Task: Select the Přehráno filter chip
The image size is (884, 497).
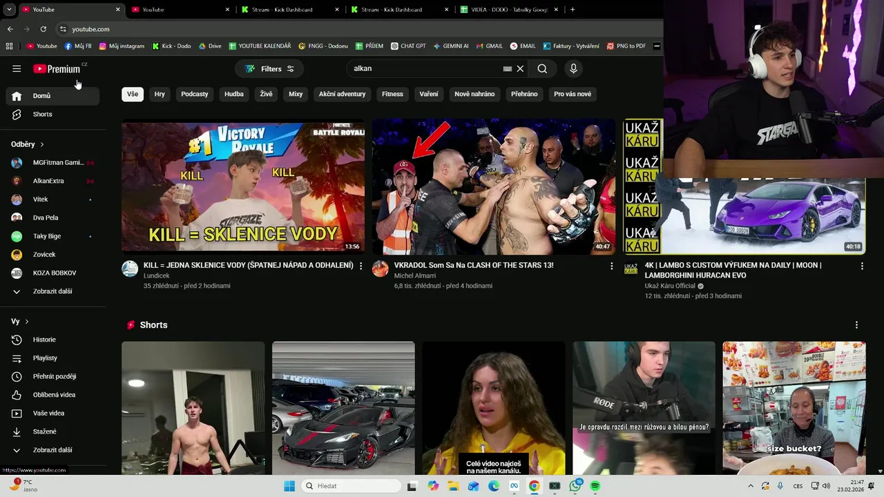Action: [524, 94]
